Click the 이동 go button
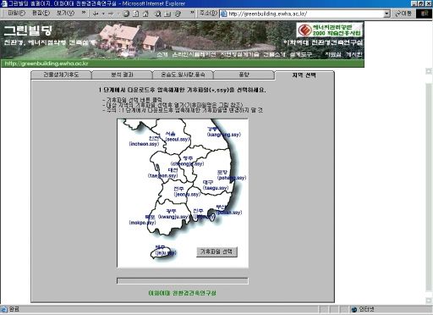The width and height of the screenshot is (433, 315). coord(403,14)
